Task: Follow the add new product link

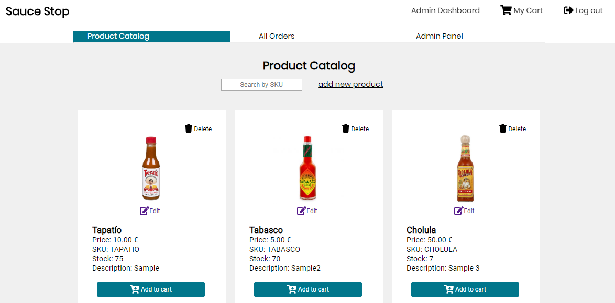Action: click(350, 84)
